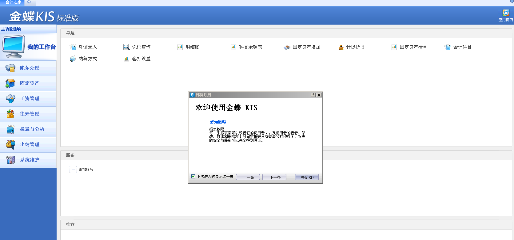
Task: Click the 下一条 next tip button
Action: pos(274,177)
